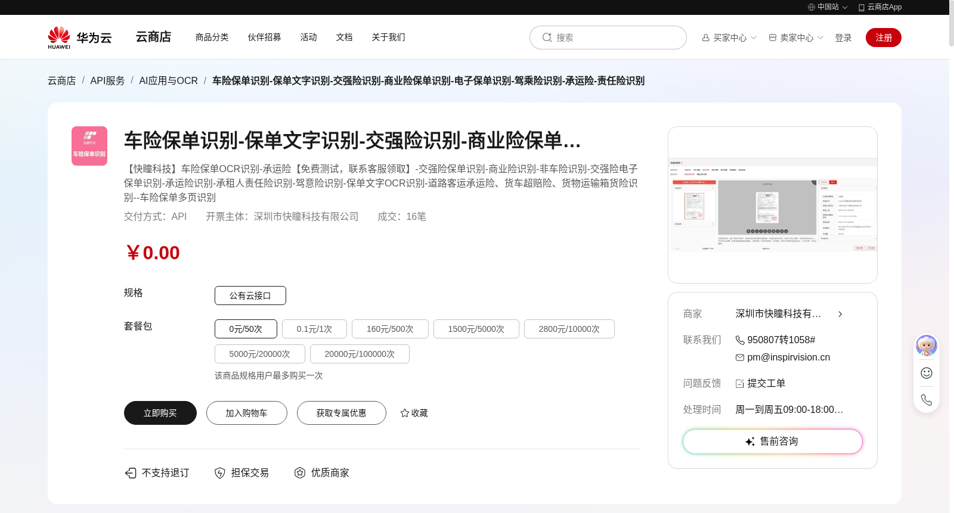Go to 云商店 in the header
The height and width of the screenshot is (513, 954).
154,37
